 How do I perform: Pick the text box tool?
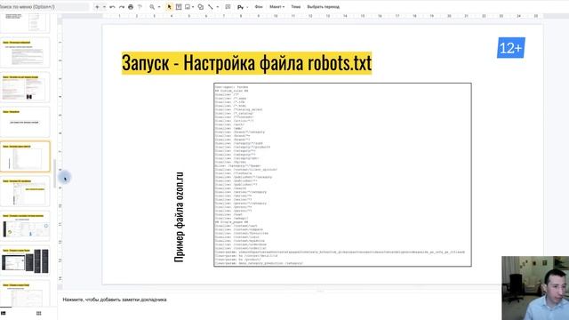[x=179, y=7]
